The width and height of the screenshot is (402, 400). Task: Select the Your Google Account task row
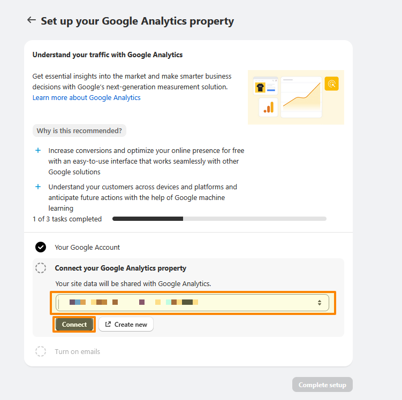[87, 248]
